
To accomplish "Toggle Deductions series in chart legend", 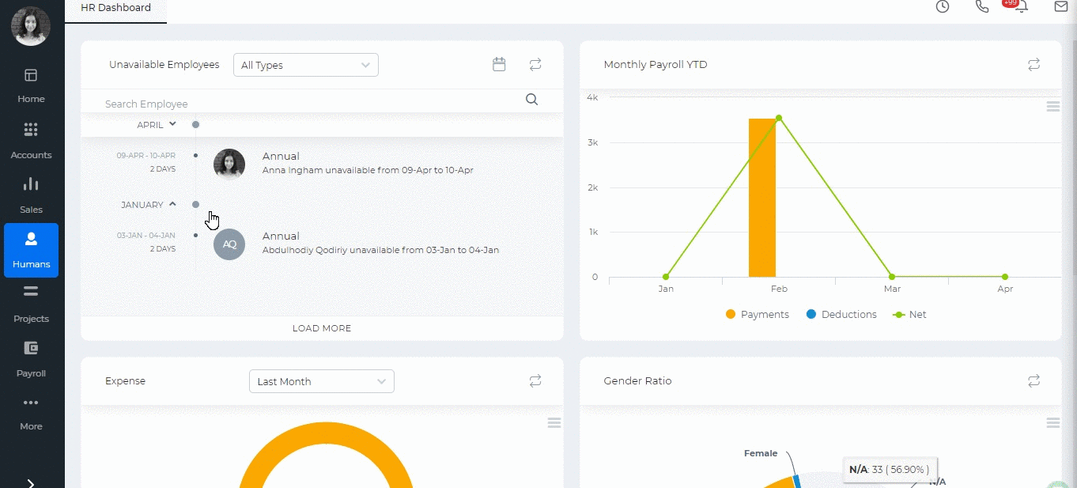I will pyautogui.click(x=841, y=314).
